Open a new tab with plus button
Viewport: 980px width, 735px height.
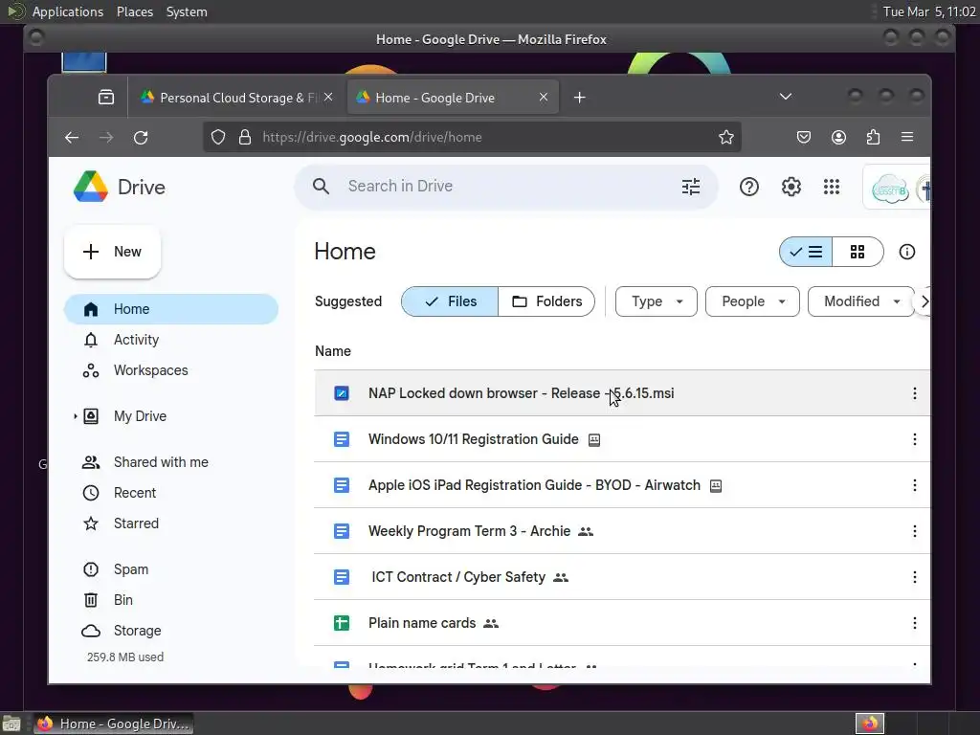[x=579, y=98]
